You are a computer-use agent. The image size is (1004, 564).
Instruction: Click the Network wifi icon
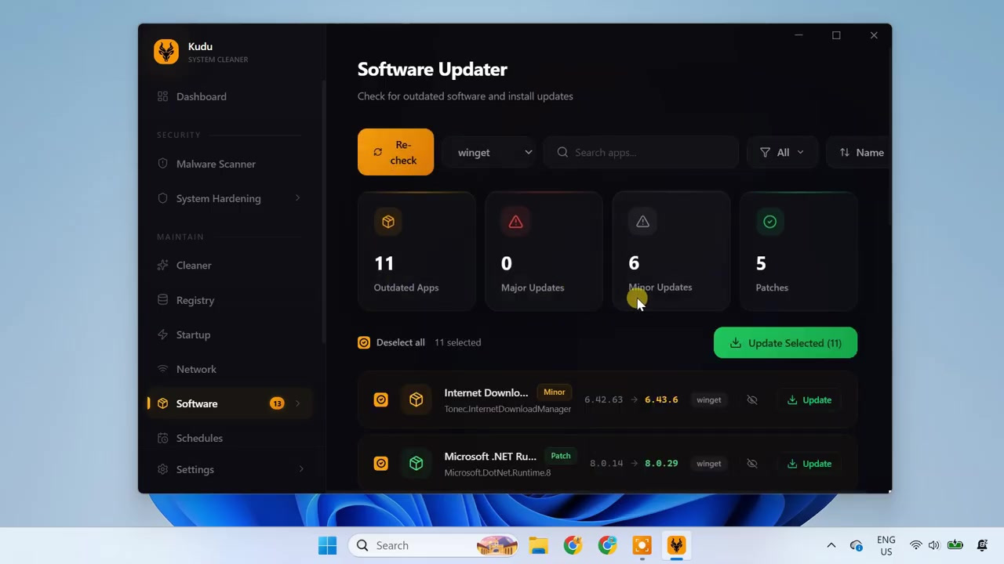[162, 369]
